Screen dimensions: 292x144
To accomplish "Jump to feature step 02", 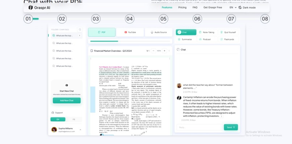I will tap(62, 19).
